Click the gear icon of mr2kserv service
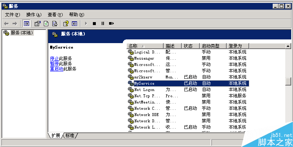Image resolution: width=293 pixels, height=147 pixels. (x=130, y=77)
